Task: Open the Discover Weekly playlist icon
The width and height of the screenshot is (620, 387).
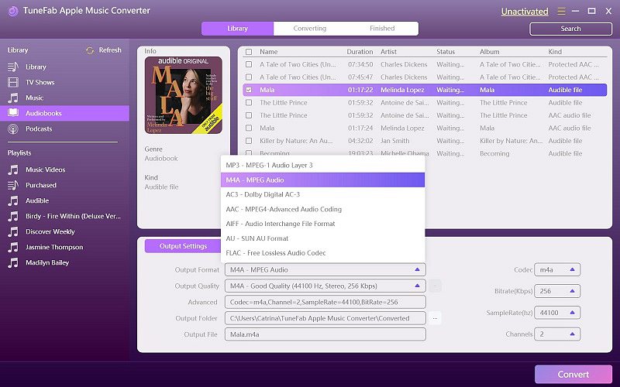Action: click(13, 231)
